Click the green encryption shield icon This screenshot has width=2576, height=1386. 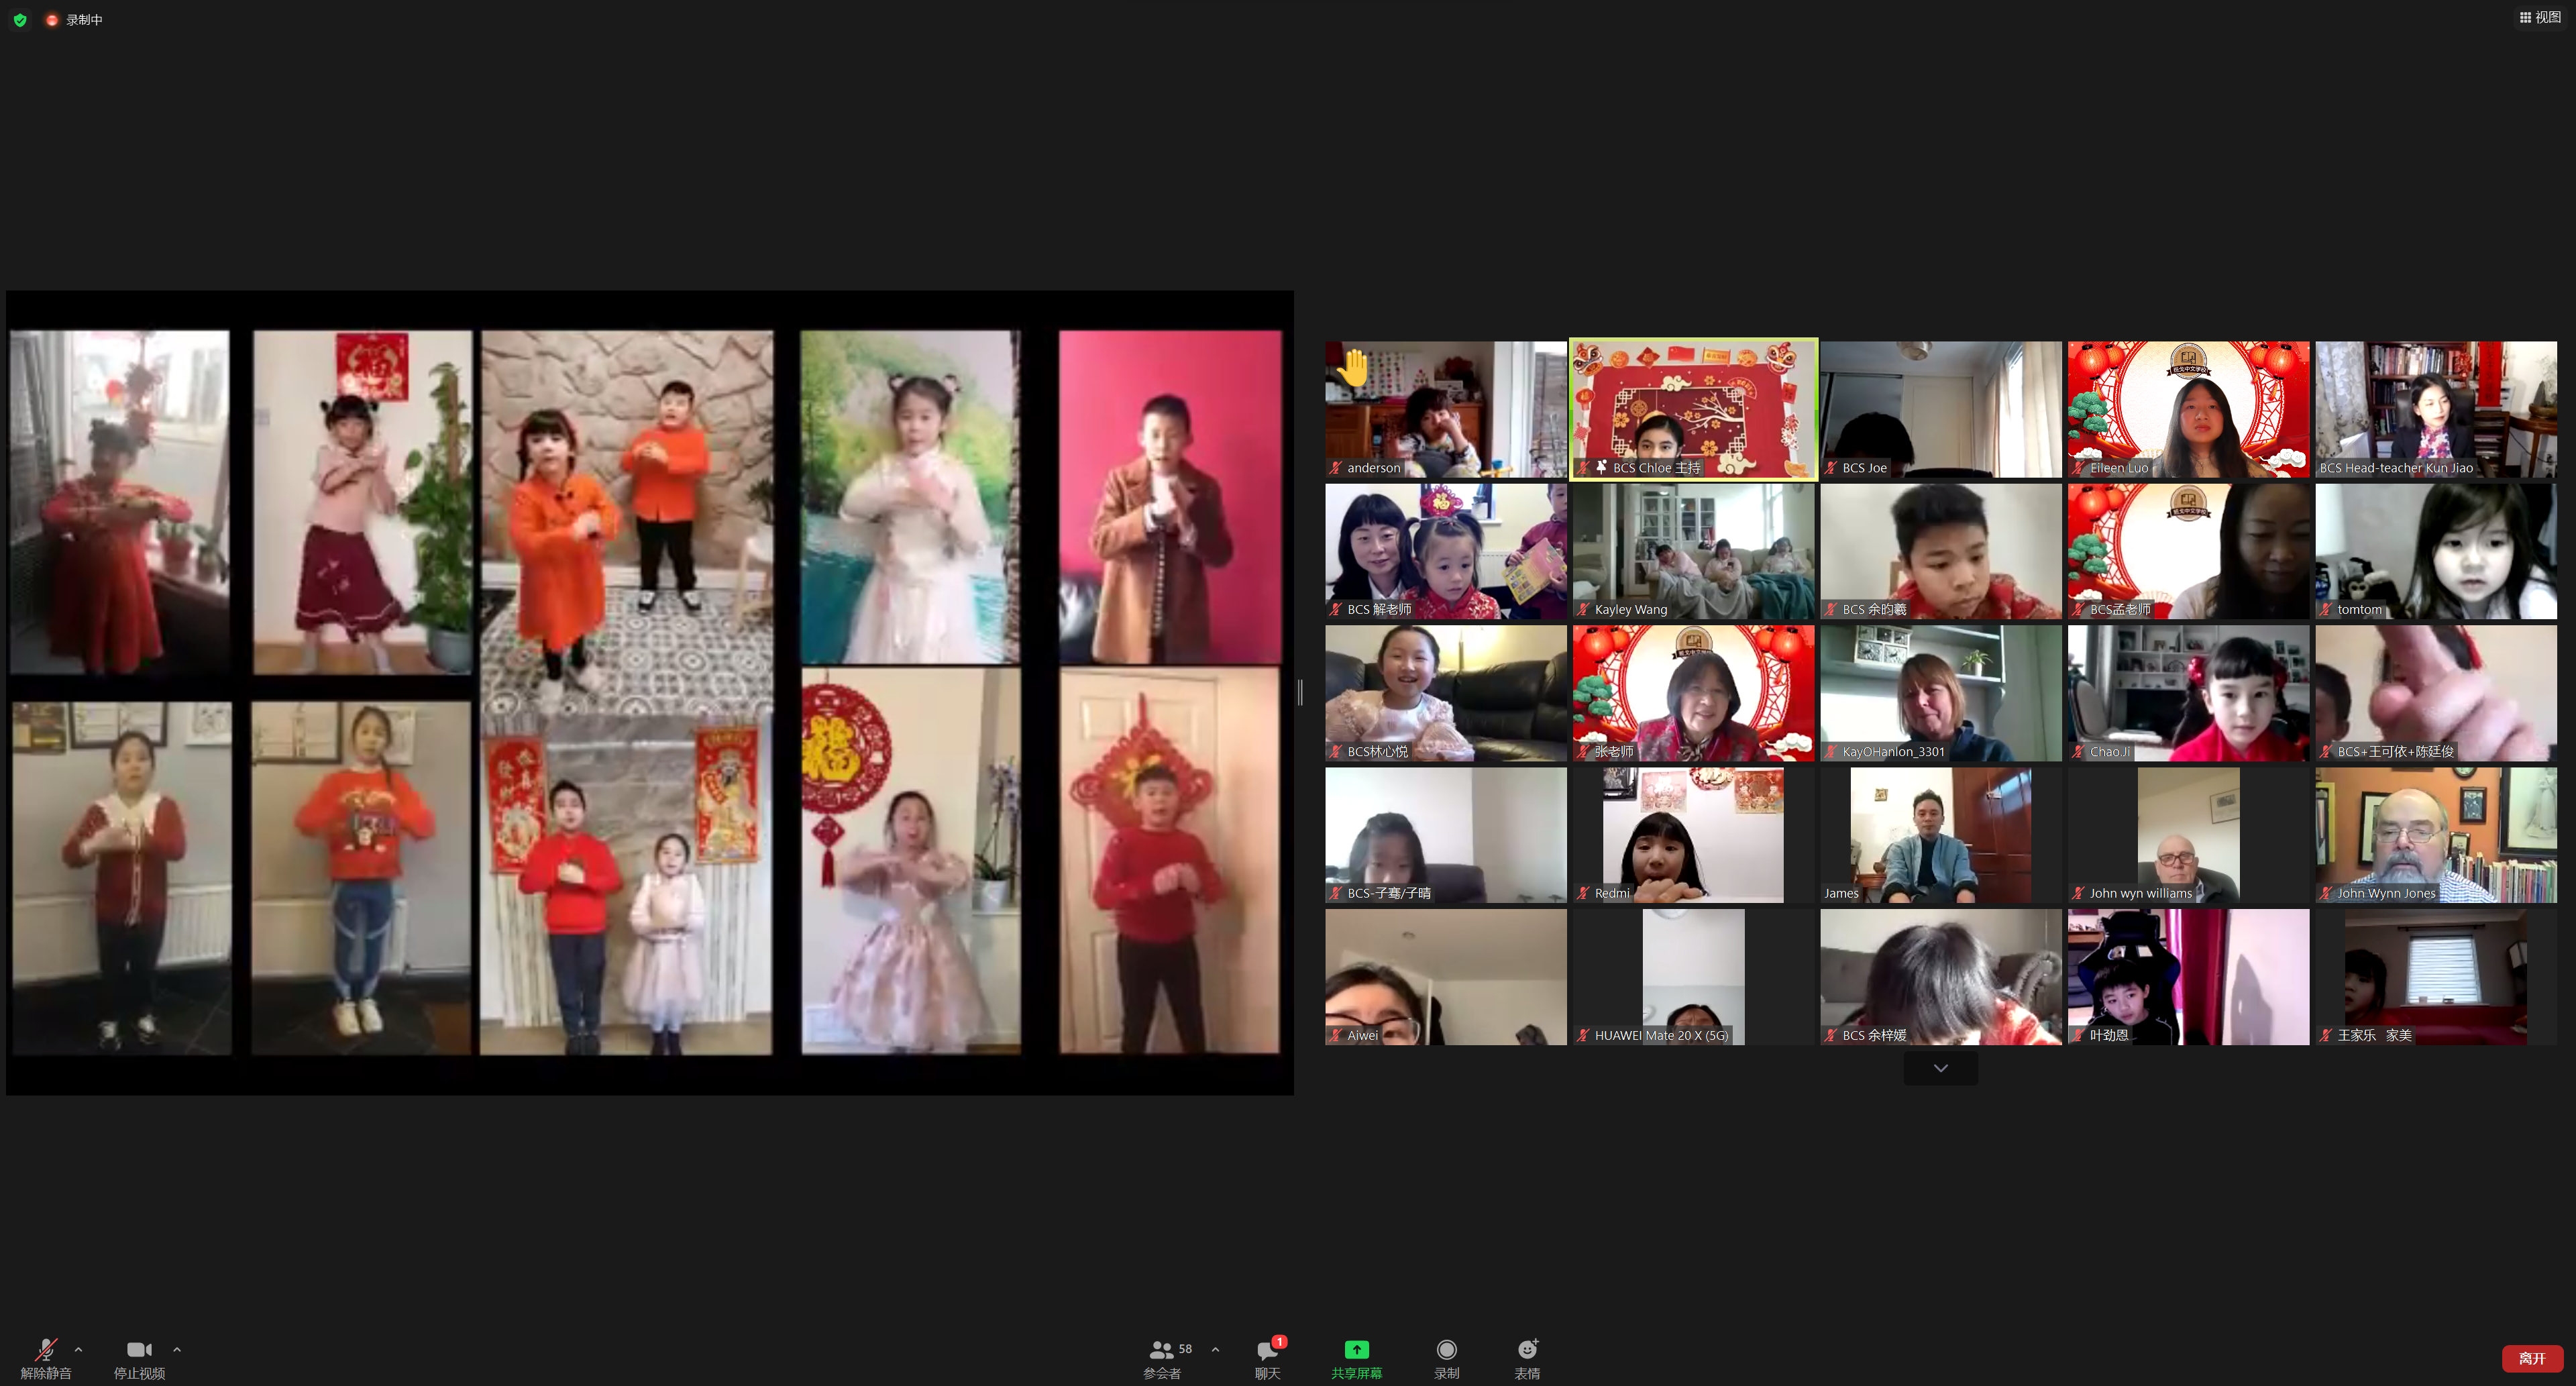point(20,20)
